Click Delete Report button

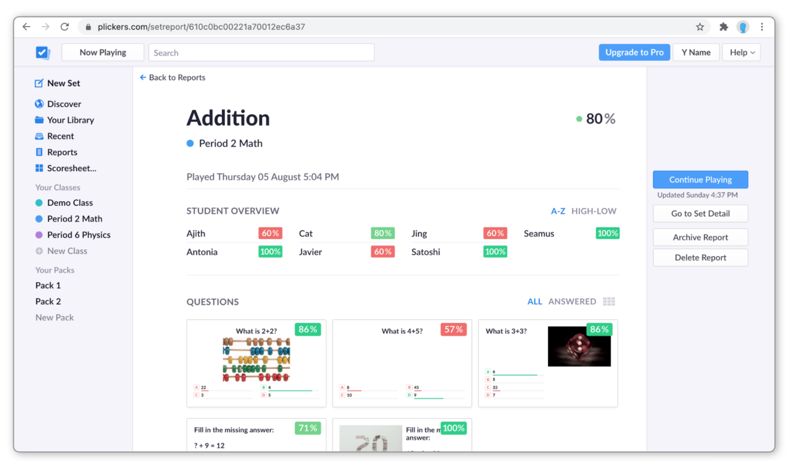coord(700,258)
